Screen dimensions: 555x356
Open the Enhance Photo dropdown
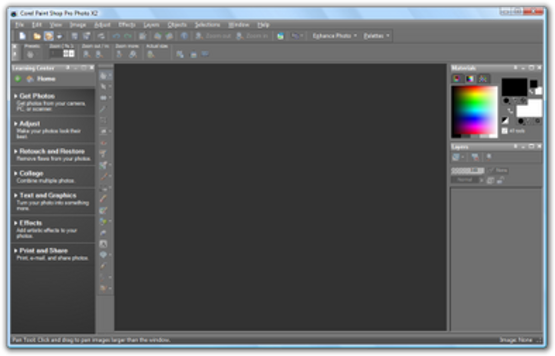point(335,36)
